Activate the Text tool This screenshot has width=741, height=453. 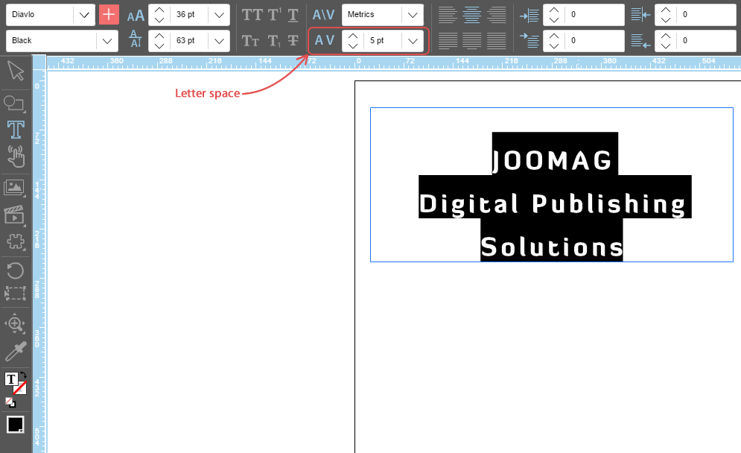pyautogui.click(x=16, y=129)
